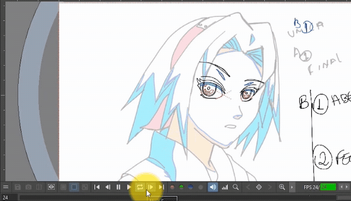Go to the next key arrow
Screen dimensions: 351x201
pos(270,187)
